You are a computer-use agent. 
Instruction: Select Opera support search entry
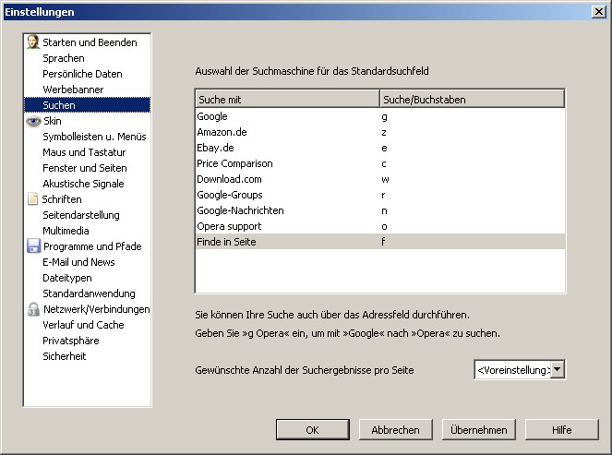click(380, 226)
